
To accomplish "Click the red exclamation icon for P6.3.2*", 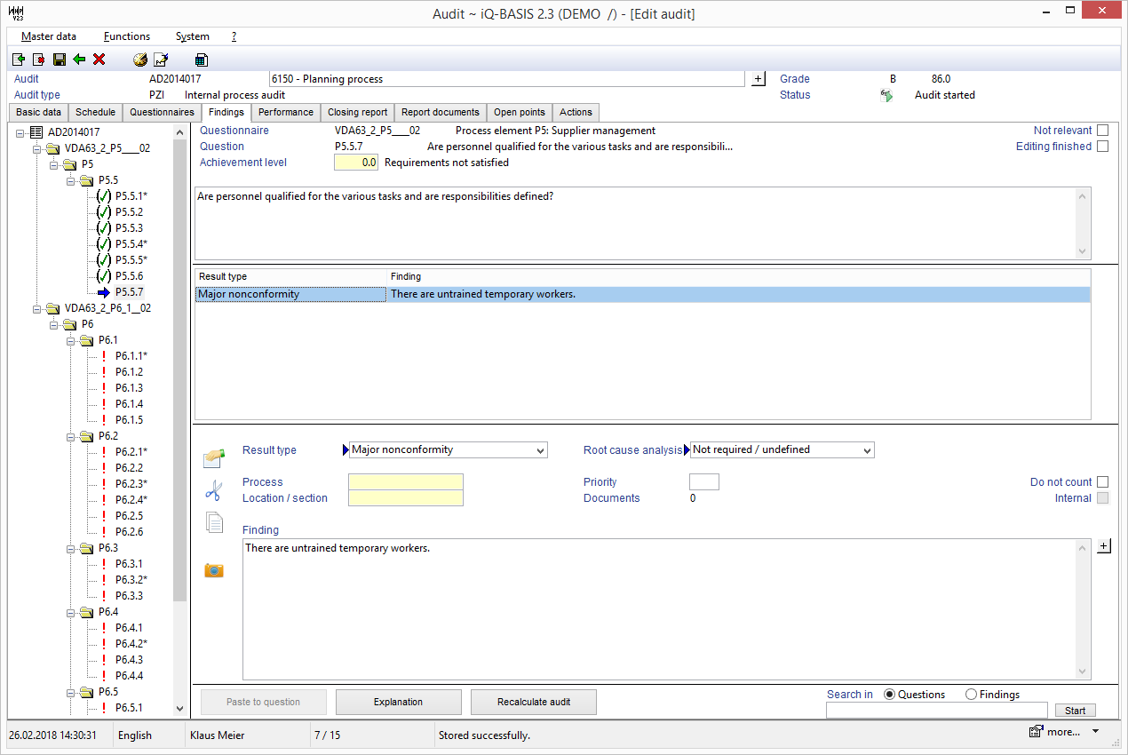I will 104,580.
